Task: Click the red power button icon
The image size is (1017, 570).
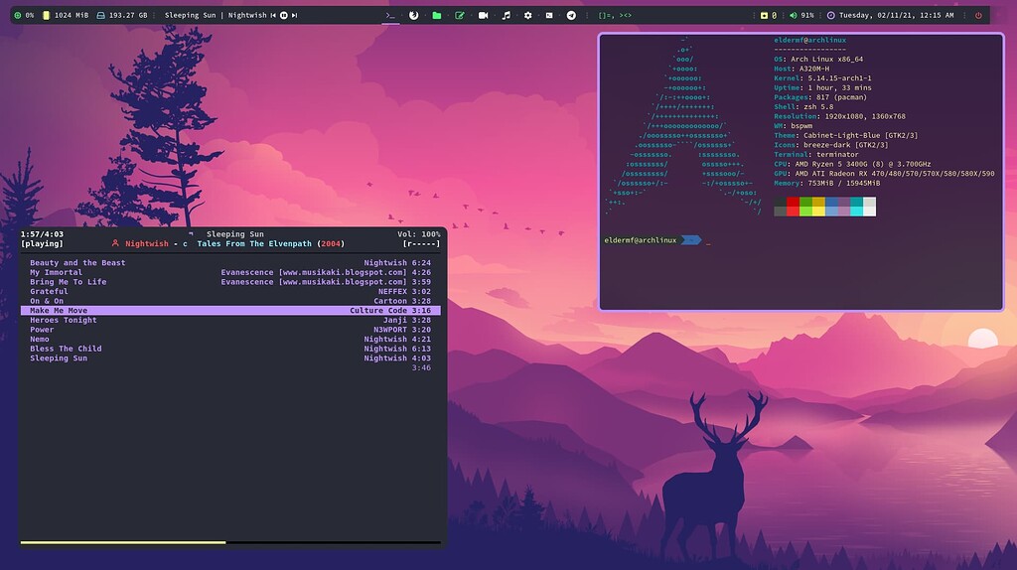Action: point(978,15)
